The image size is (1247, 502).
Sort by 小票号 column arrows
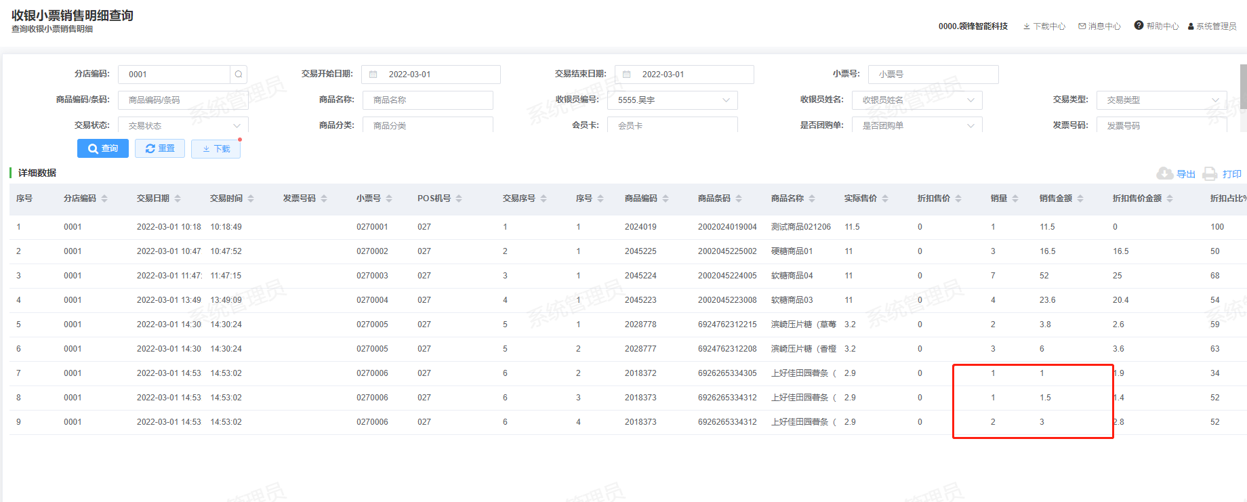(389, 198)
